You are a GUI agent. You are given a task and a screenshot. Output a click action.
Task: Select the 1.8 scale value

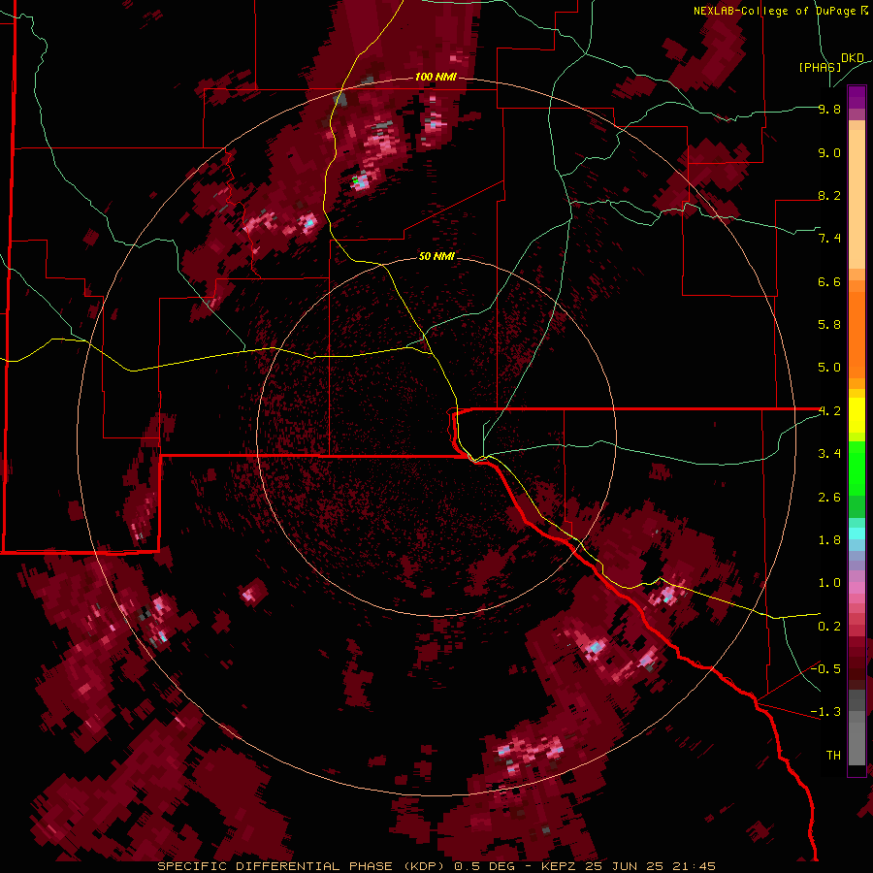pos(829,540)
